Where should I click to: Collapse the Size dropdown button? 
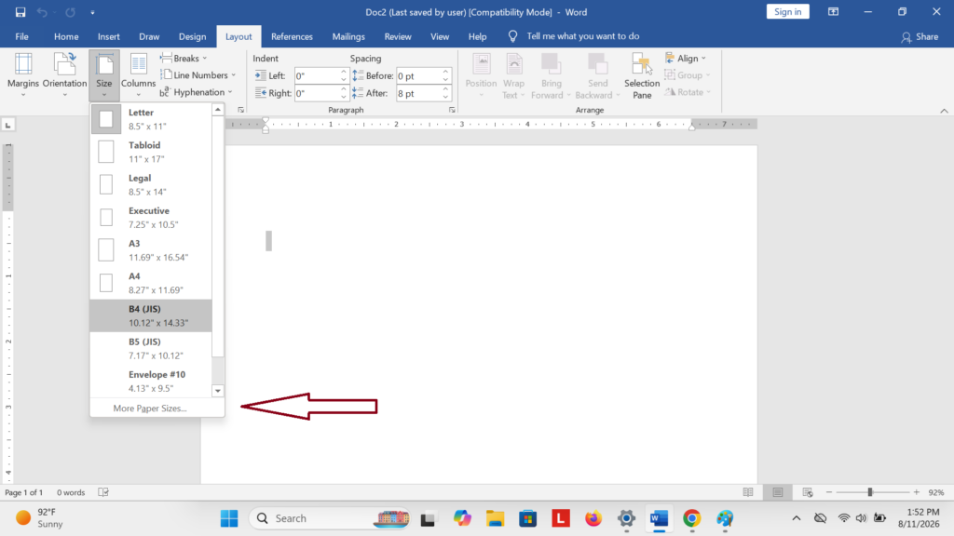104,74
